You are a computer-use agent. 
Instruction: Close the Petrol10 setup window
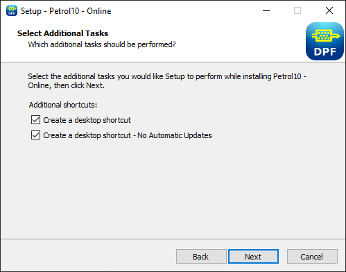coord(329,10)
